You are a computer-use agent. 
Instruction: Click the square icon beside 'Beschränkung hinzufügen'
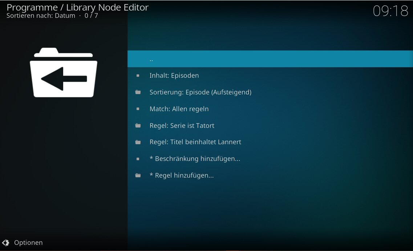tap(138, 159)
